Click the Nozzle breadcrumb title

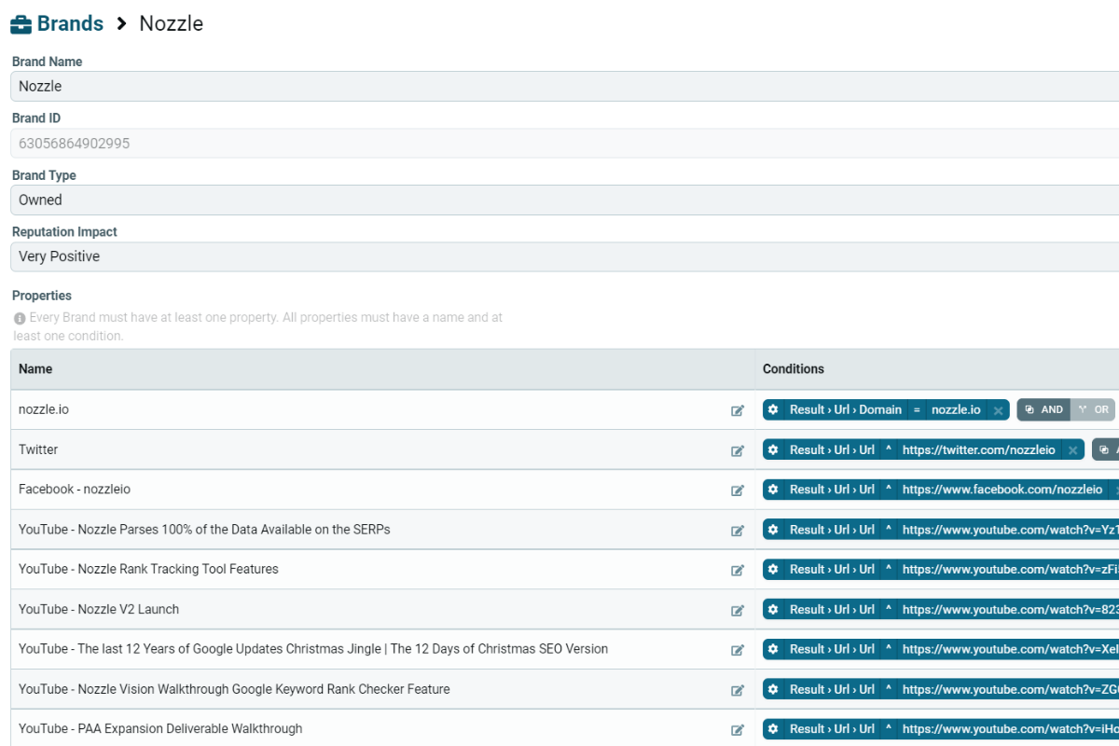coord(171,24)
